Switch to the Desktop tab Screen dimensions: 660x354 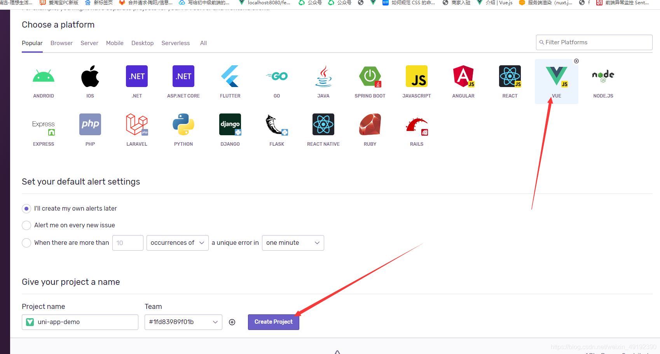click(142, 43)
